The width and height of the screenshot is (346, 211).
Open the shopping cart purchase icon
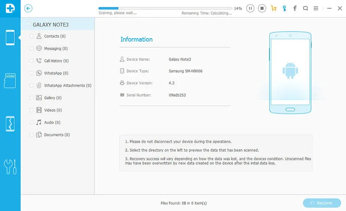(273, 8)
